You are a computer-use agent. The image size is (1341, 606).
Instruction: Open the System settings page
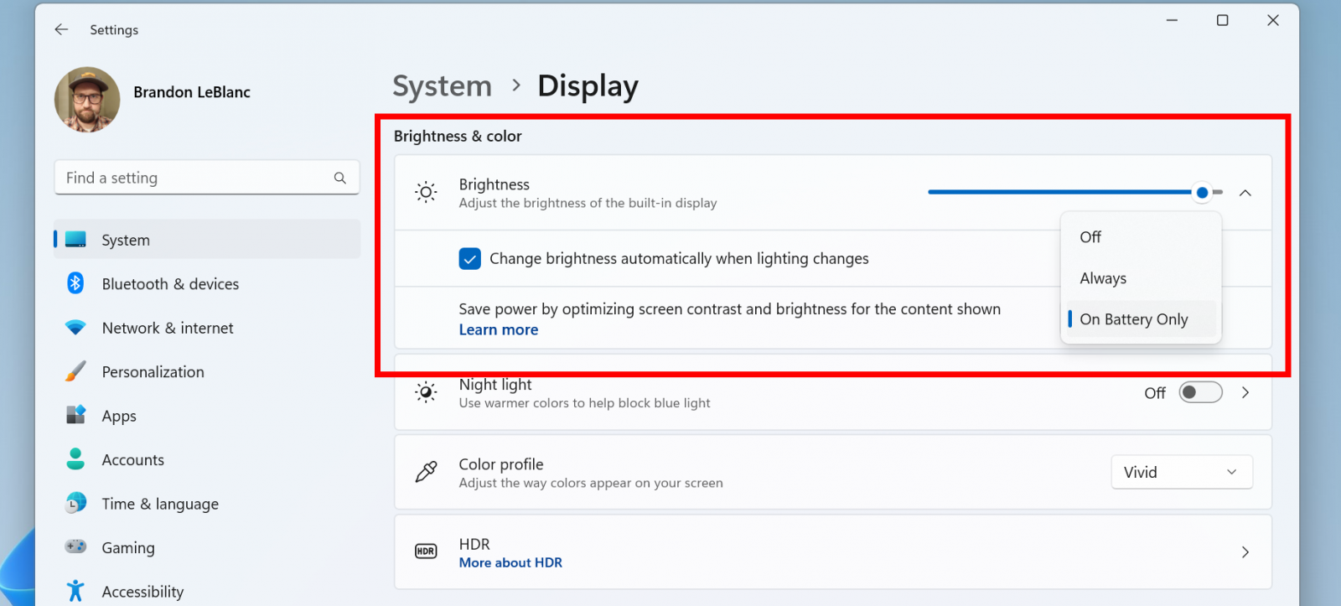[x=207, y=240]
